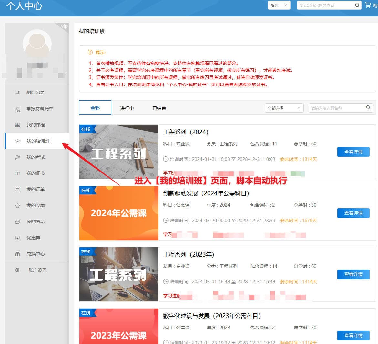This screenshot has height=344, width=378.
Task: Select the 全部 tab
Action: point(95,108)
